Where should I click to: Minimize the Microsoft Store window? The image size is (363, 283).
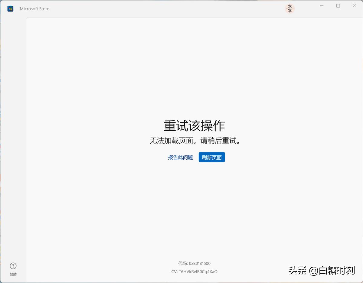click(322, 5)
